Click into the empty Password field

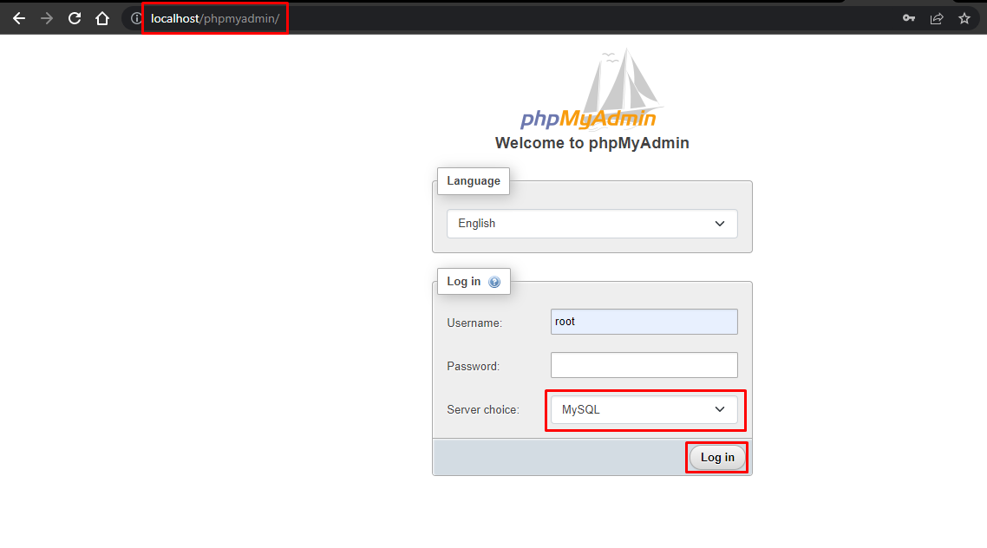point(644,365)
